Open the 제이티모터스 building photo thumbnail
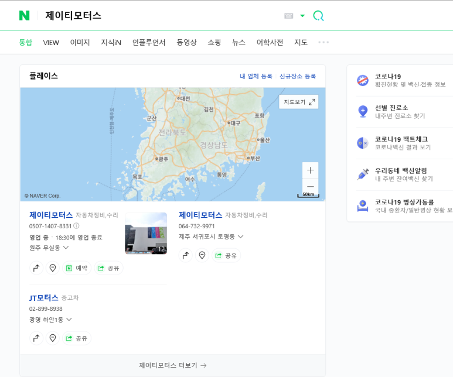453x377 pixels. [x=146, y=233]
